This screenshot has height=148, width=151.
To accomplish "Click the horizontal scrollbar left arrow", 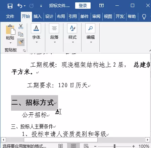I will tap(3, 140).
